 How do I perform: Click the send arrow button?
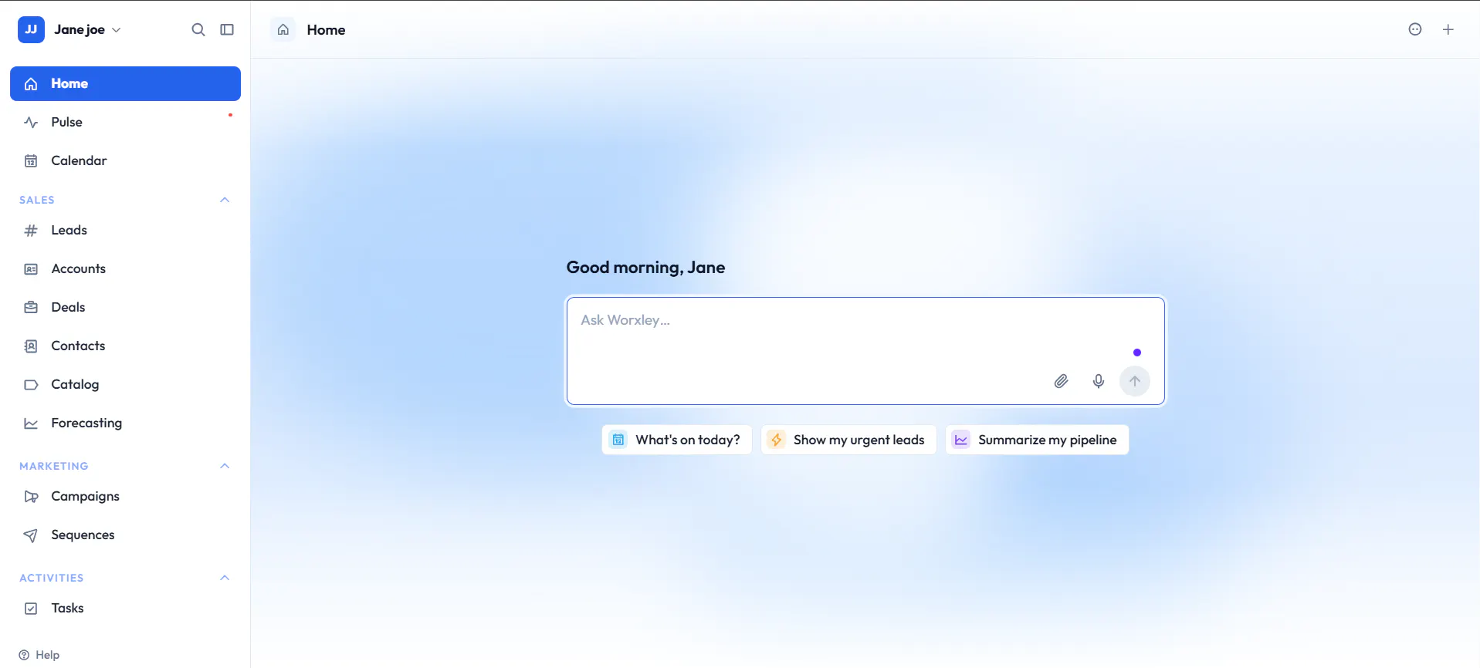click(1135, 381)
